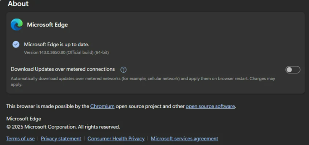
Task: Open the Chromium project link
Action: 102,106
